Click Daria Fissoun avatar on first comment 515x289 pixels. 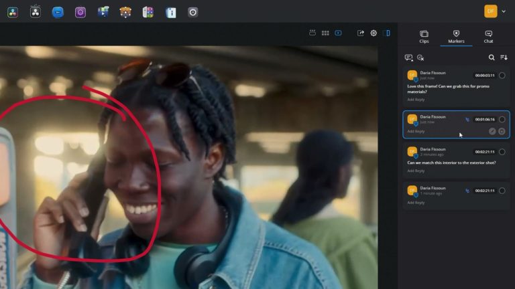(x=412, y=76)
